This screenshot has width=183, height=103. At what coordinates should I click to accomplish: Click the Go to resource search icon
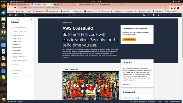coord(11,71)
